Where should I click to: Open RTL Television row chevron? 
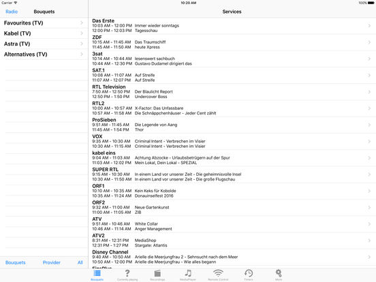click(x=369, y=92)
